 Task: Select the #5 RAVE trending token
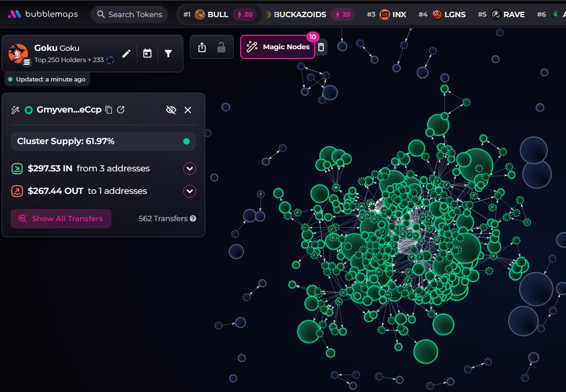508,14
